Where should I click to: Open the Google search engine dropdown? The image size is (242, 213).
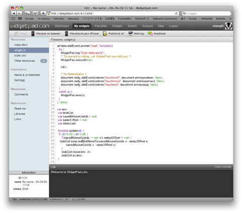[x=185, y=14]
